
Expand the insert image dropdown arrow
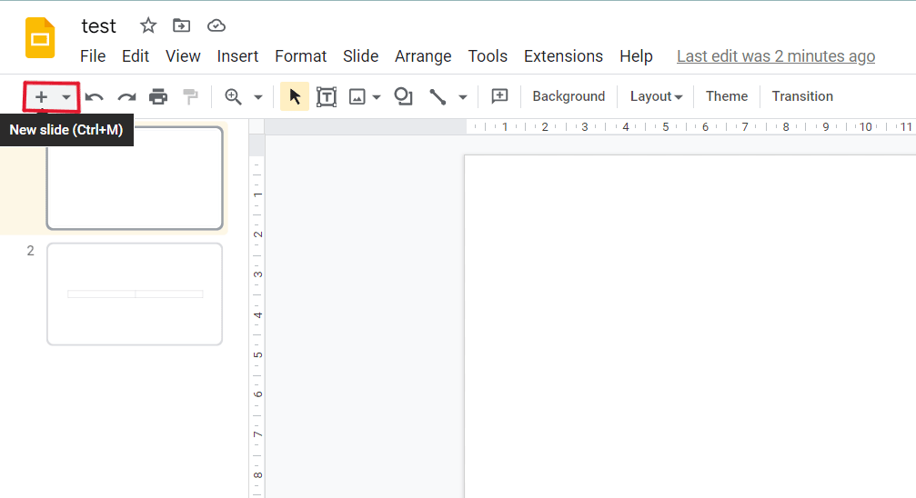[x=377, y=97]
